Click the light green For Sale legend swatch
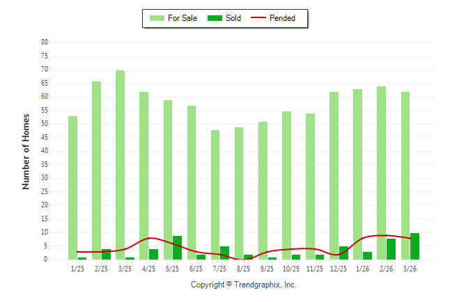Viewport: 450px width, 302px height. point(157,18)
